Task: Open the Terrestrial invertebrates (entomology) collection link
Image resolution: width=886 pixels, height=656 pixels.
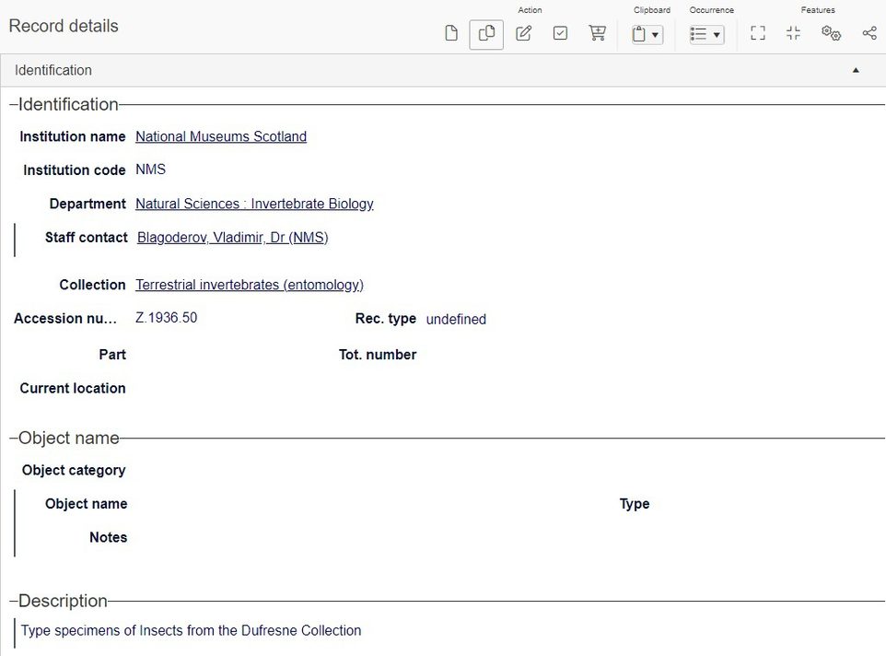Action: tap(250, 285)
